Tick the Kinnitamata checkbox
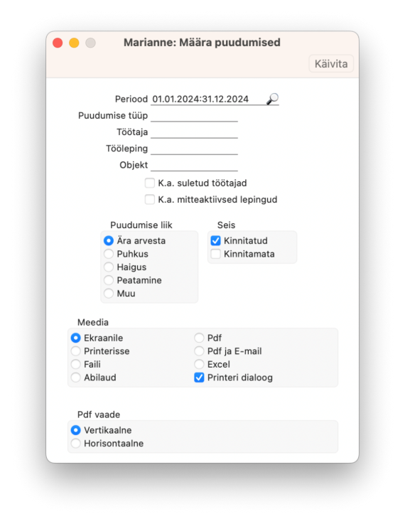This screenshot has width=405, height=524. pyautogui.click(x=216, y=254)
